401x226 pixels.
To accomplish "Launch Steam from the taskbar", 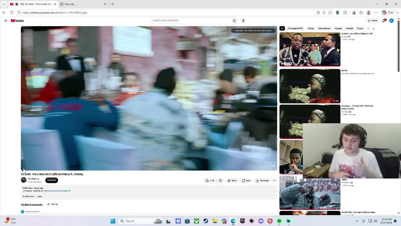I will (206, 221).
